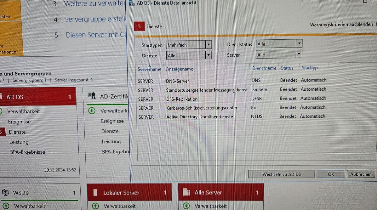Confirm dialog with OK button

331,174
